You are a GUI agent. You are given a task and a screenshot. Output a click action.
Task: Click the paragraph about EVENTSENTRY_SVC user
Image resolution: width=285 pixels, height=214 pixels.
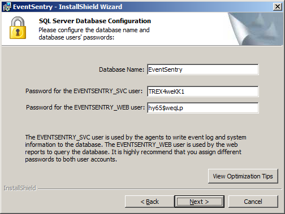pyautogui.click(x=136, y=149)
